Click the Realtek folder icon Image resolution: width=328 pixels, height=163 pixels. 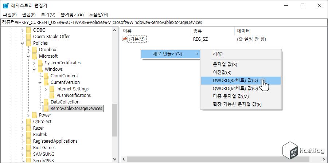pyautogui.click(x=28, y=135)
